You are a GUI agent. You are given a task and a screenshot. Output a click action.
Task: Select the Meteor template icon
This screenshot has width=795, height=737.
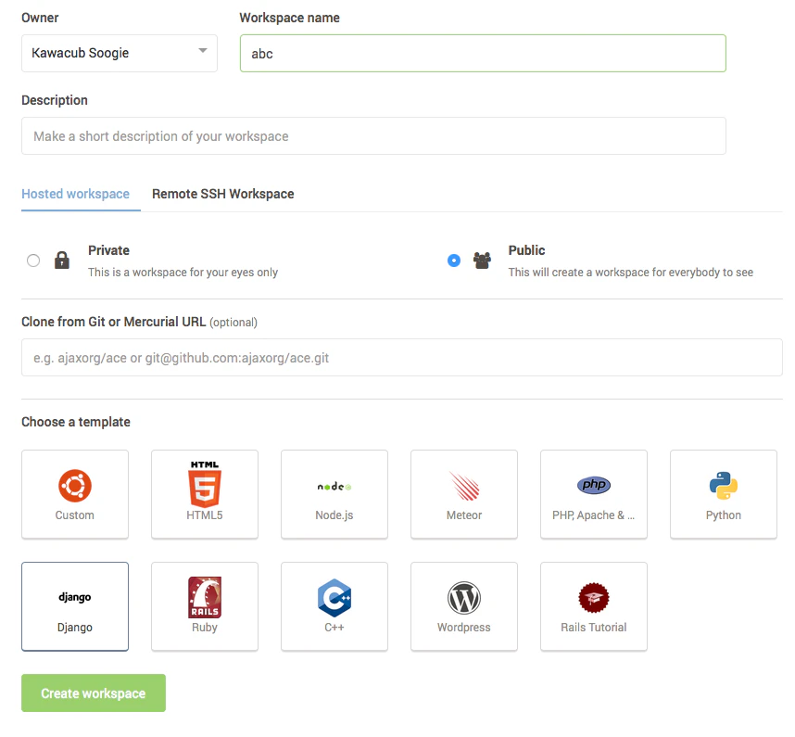click(464, 486)
